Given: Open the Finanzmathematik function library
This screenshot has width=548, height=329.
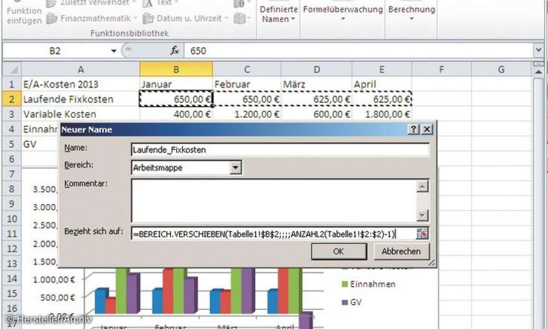Looking at the screenshot, I should (x=92, y=18).
